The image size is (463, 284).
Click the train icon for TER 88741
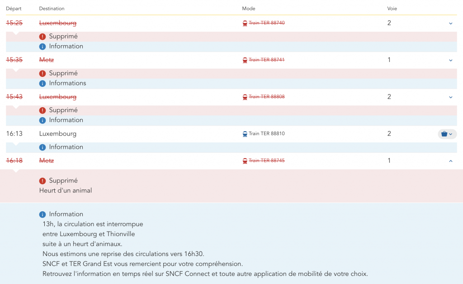pos(245,60)
